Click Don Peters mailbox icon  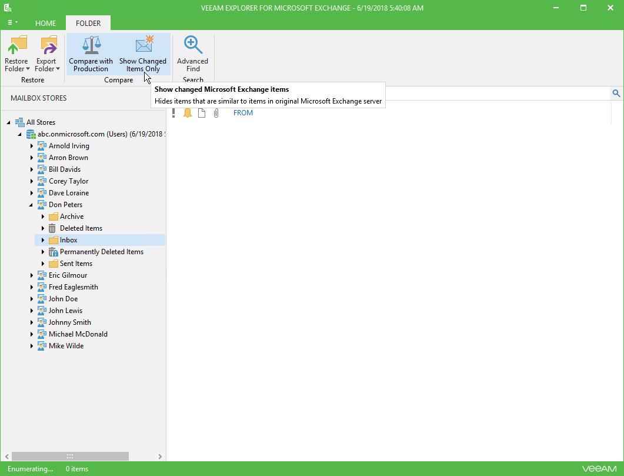[42, 205]
